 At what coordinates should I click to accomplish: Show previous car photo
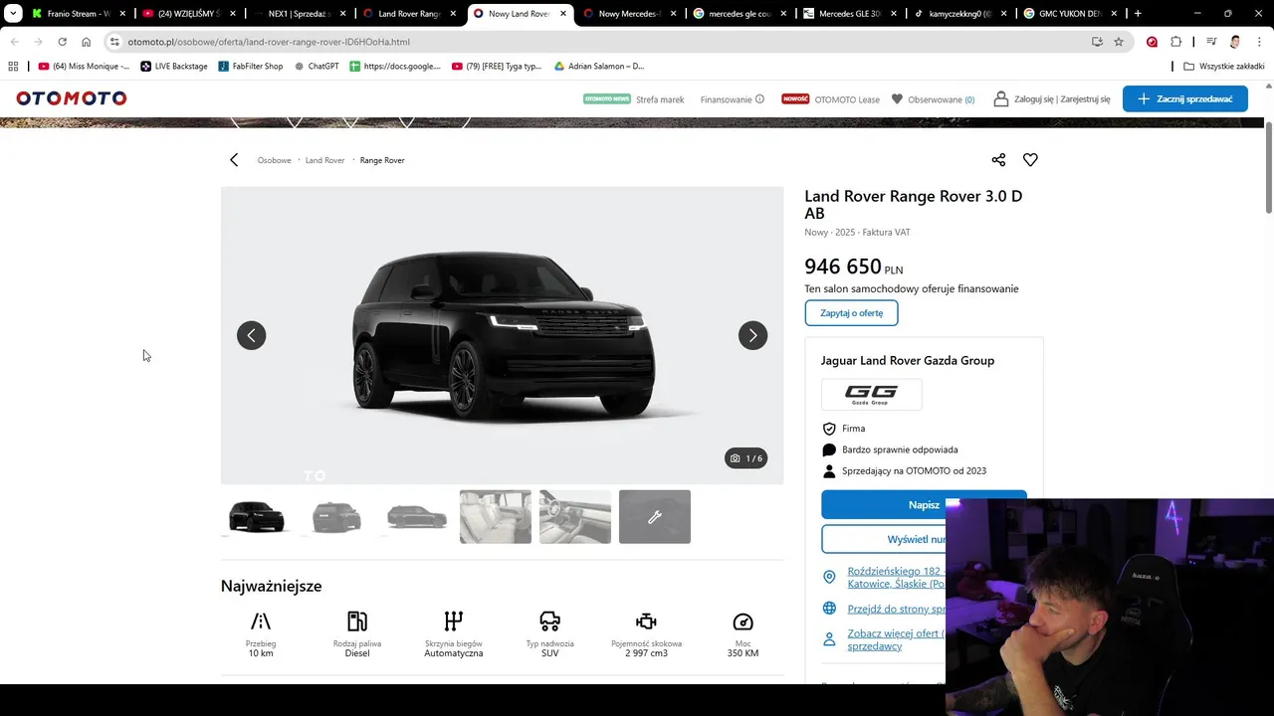(251, 335)
